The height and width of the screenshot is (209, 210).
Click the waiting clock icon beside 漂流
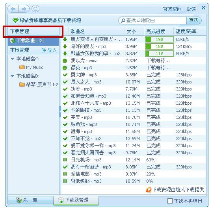[65, 68]
